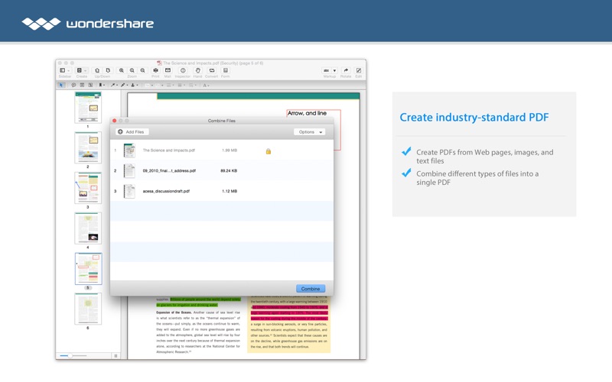Click the 1.12 MB file size
This screenshot has height=382, width=612.
click(229, 191)
